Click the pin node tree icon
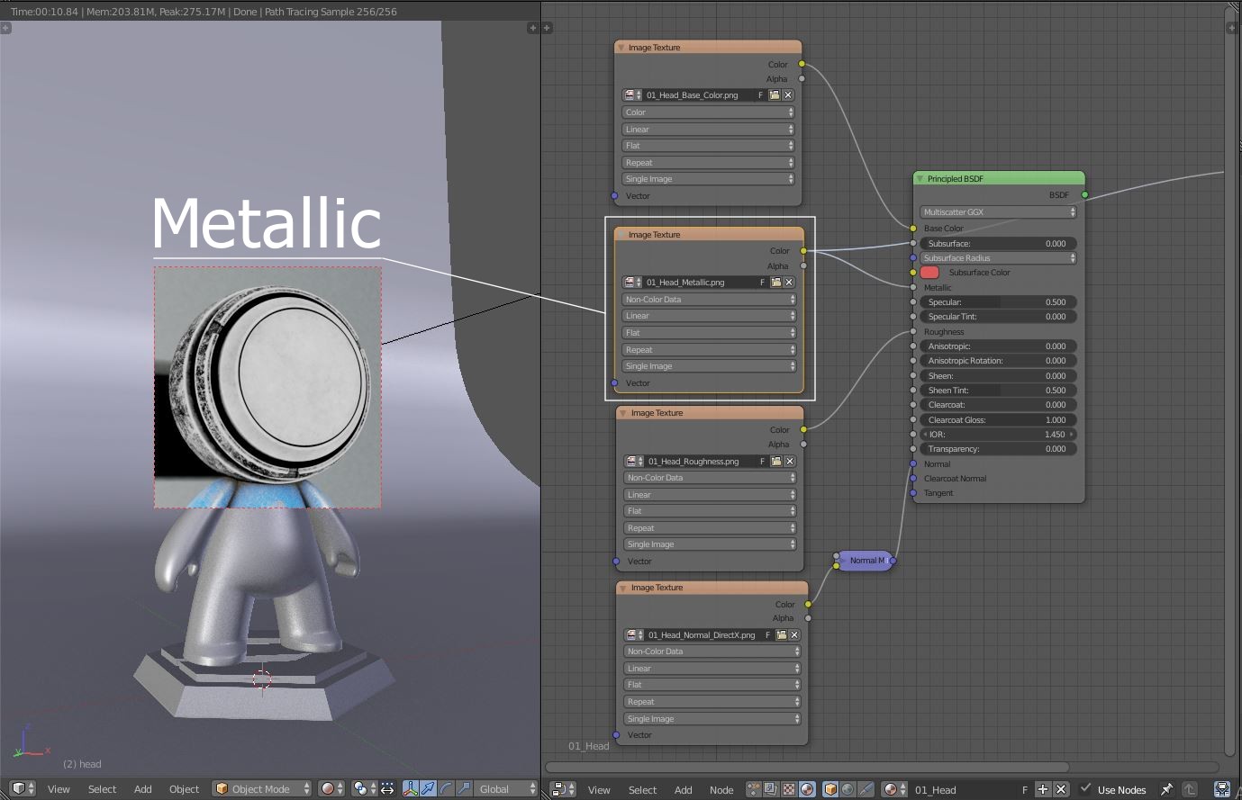Screen dimensions: 1242x800 click(x=1166, y=789)
